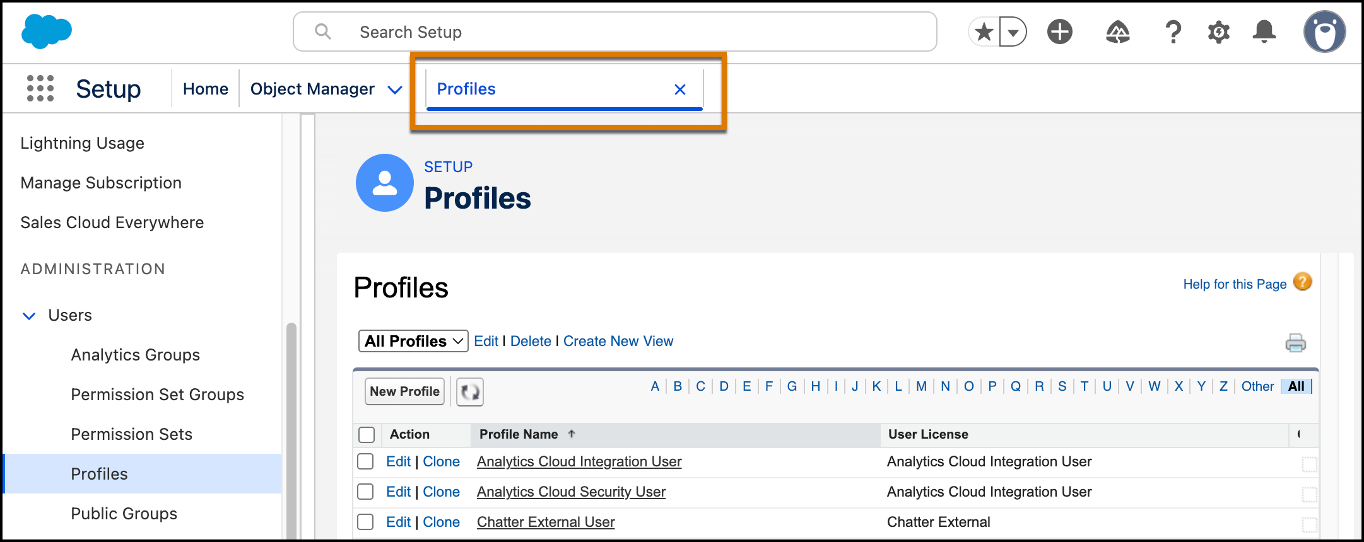Click the refresh icon beside New Profile
Image resolution: width=1364 pixels, height=542 pixels.
(470, 392)
